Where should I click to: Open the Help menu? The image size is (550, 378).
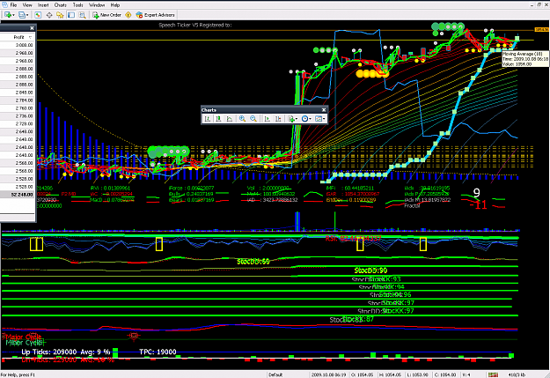(x=115, y=5)
